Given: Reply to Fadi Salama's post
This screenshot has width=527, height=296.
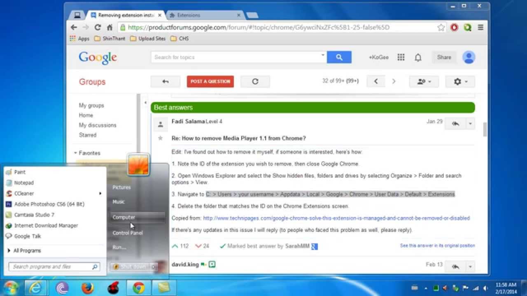Looking at the screenshot, I should click(x=455, y=123).
